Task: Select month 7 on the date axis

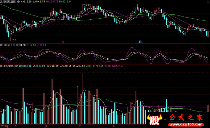Action: [80, 126]
